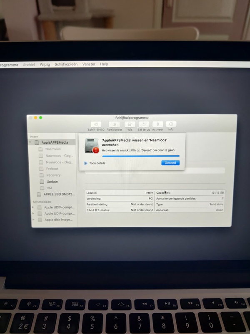Click the Recovery volume icon
Image resolution: width=250 pixels, height=334 pixels.
point(42,175)
